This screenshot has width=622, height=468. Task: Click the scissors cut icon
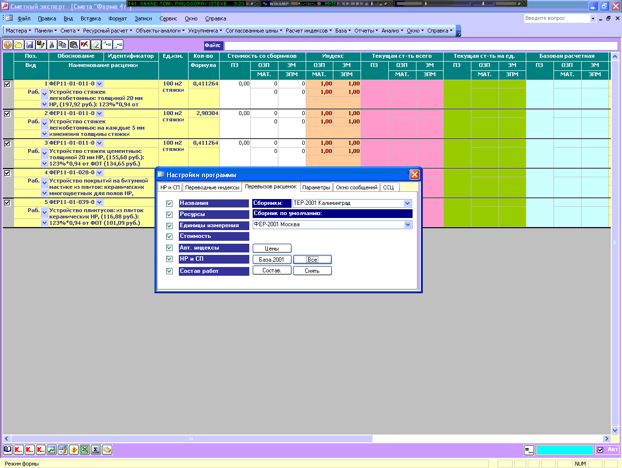(x=52, y=45)
